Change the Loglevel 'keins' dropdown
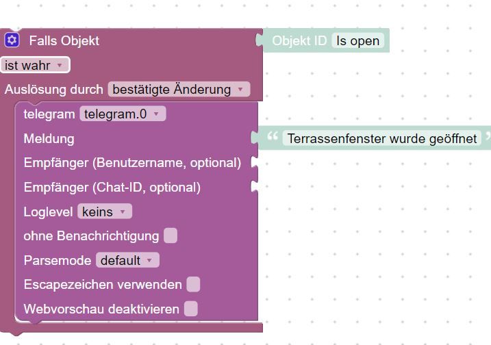The width and height of the screenshot is (491, 345). tap(105, 212)
